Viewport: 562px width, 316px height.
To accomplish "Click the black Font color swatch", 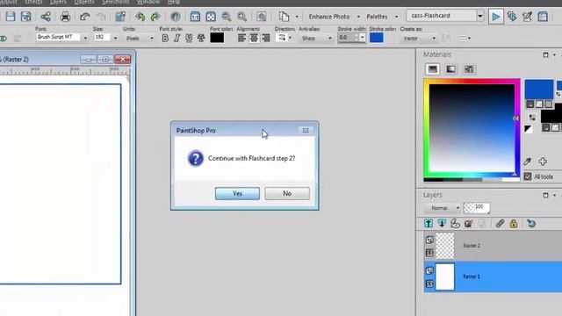I will click(217, 38).
